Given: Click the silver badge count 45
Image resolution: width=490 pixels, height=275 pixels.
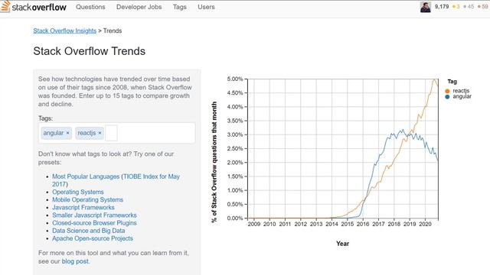Looking at the screenshot, I should pos(471,7).
